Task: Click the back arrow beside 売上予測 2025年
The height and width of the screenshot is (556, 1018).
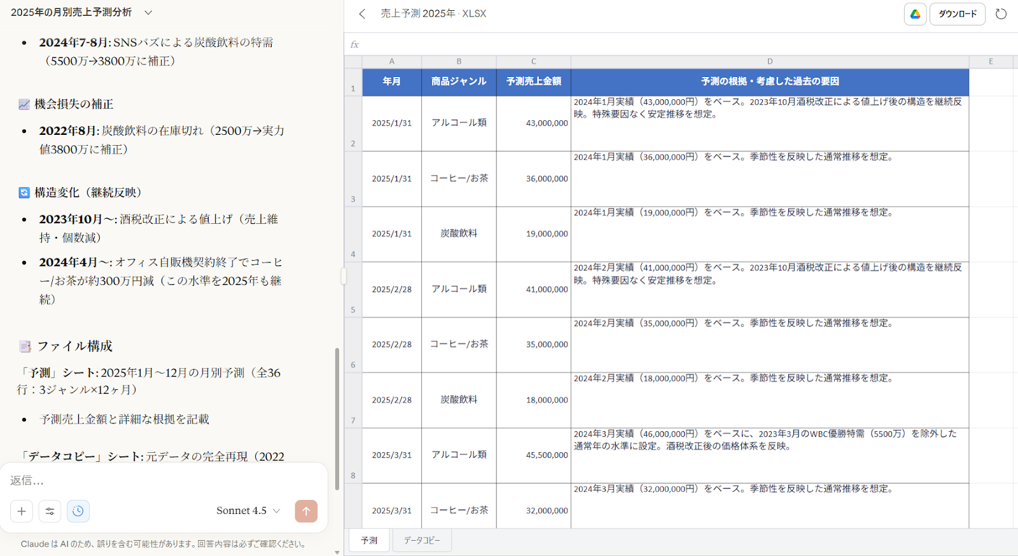Action: (x=362, y=13)
